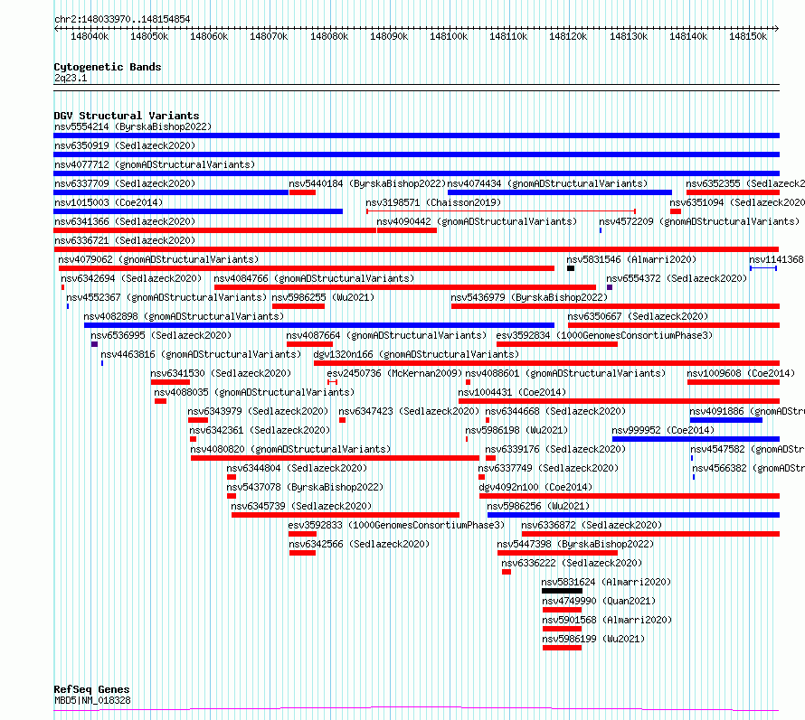805x720 pixels.
Task: Click the black nsv5831624 variant bar
Action: [563, 591]
